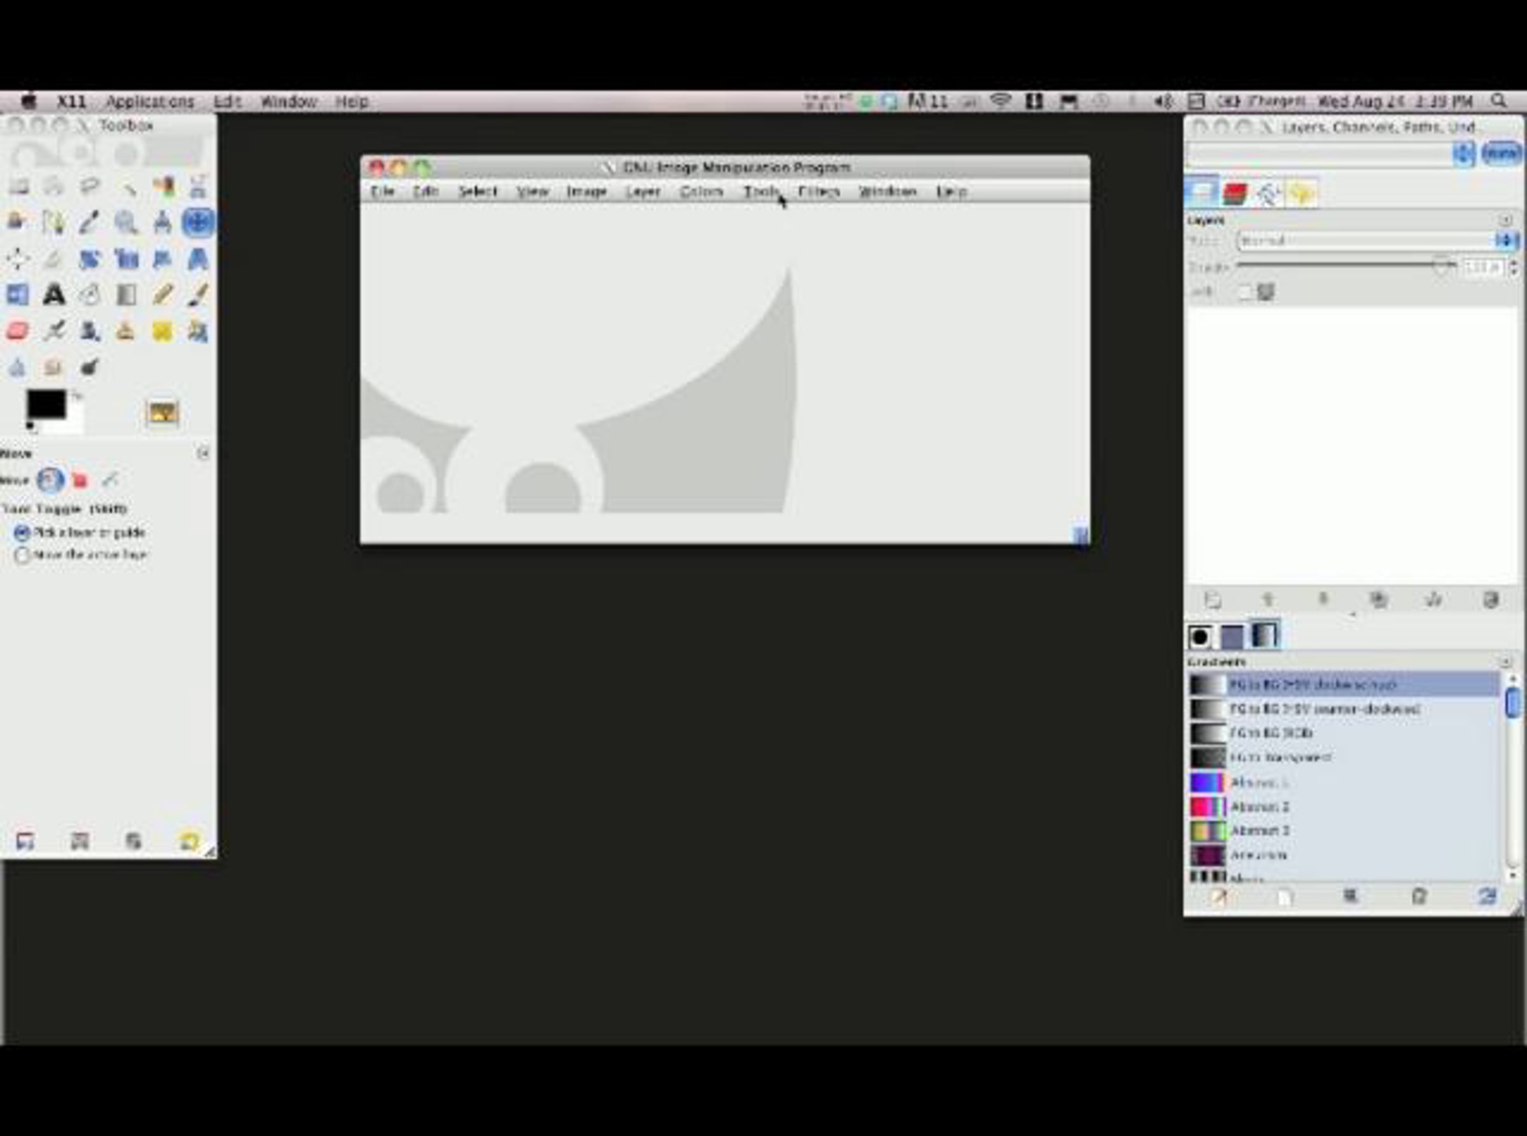Click the black foreground color swatch

tap(45, 403)
